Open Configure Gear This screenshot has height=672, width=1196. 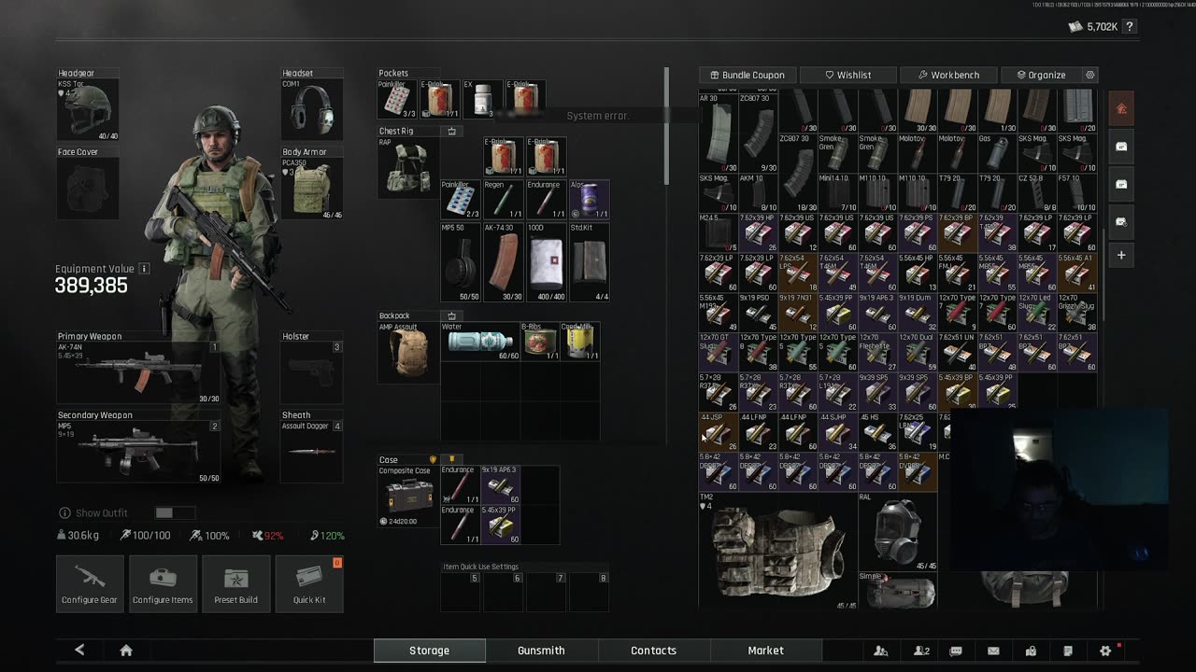coord(90,584)
